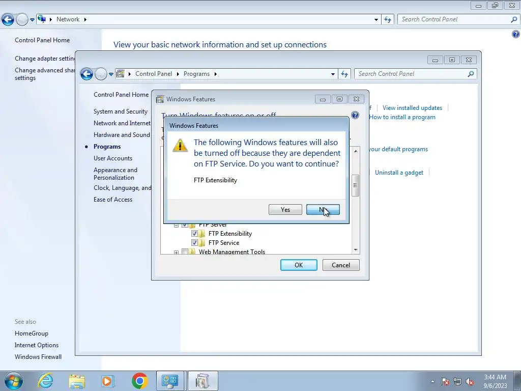
Task: Open help icon in Network window
Action: [516, 34]
